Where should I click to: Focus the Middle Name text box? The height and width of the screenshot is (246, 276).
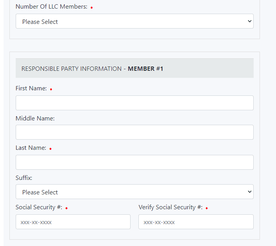point(134,132)
